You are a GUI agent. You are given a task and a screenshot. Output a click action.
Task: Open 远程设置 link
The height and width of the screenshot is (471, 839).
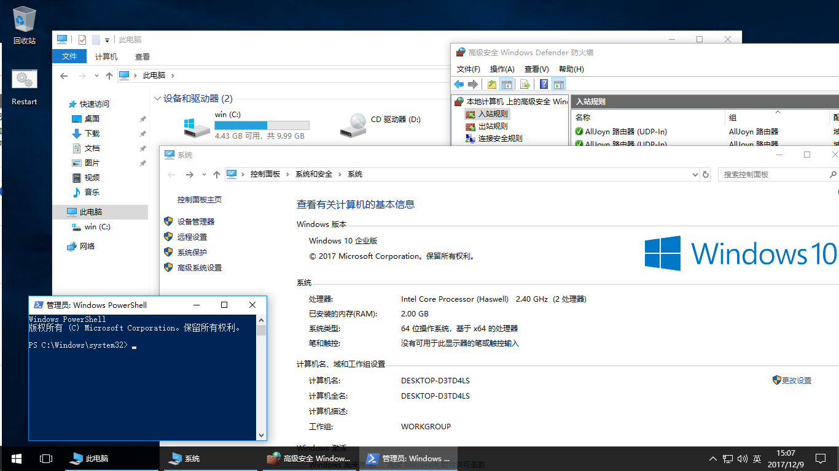pos(192,237)
